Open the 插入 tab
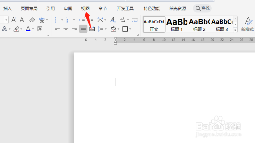This screenshot has height=143, width=255. (x=8, y=8)
